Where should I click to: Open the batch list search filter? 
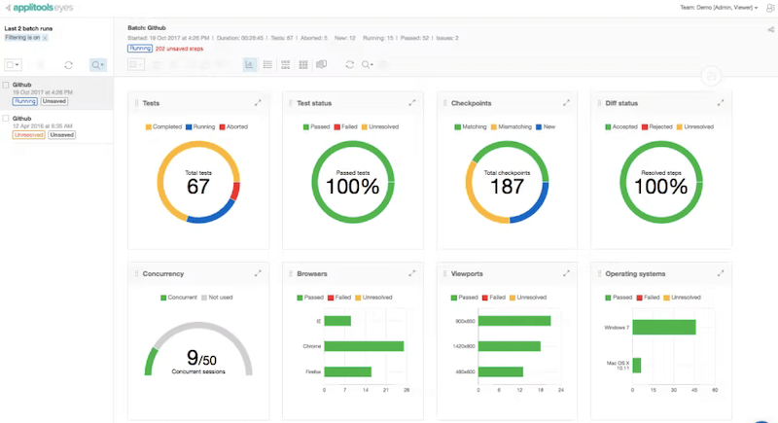click(98, 65)
